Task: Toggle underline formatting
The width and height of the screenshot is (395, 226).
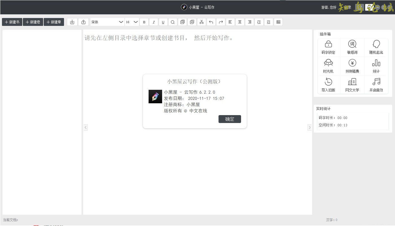Action: coord(163,22)
